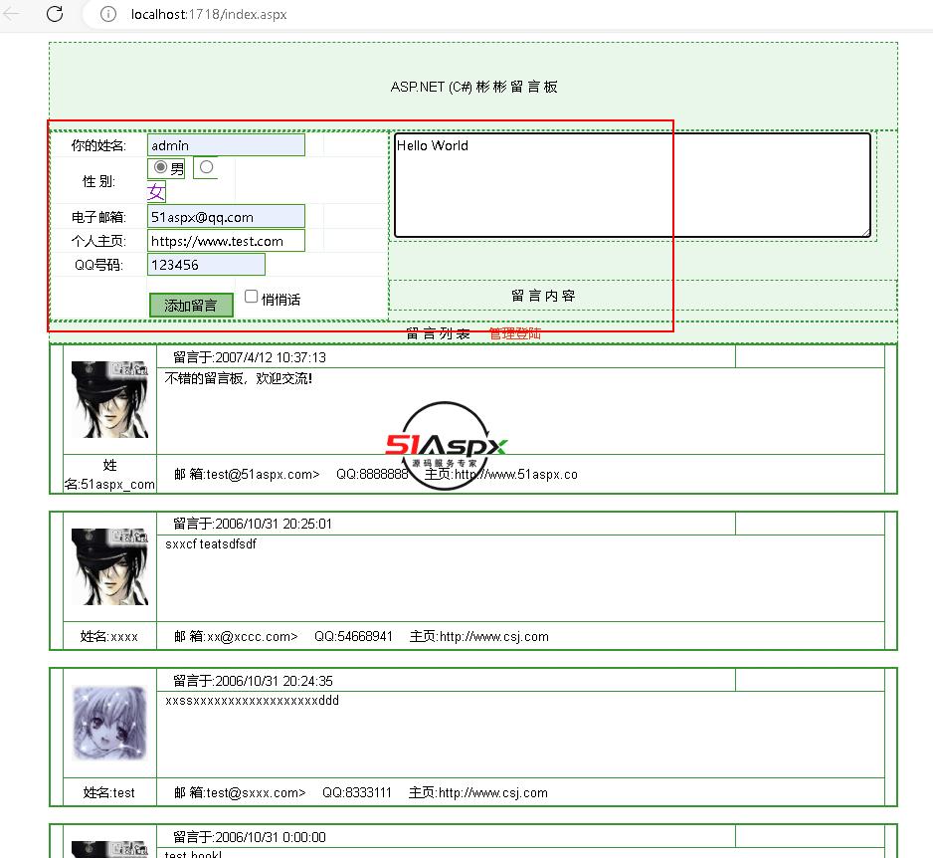
Task: Select the email text test@51aspx.com
Action: [260, 475]
